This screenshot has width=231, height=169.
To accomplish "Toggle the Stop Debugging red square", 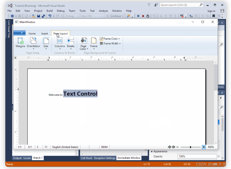I will click(x=143, y=16).
